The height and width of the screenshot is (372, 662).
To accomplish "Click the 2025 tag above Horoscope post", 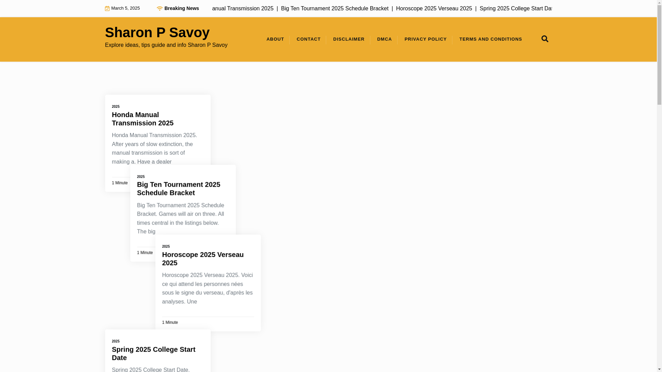I will tap(166, 247).
